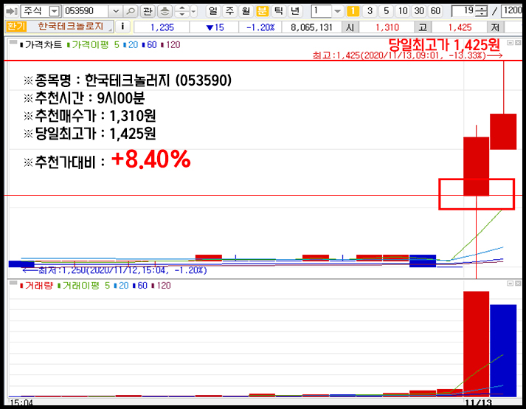Viewport: 526px width, 409px height.
Task: Click the i info icon button
Action: point(122,27)
